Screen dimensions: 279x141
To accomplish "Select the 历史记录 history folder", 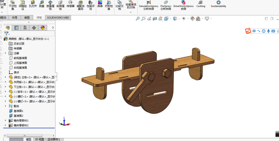I will [x=17, y=43].
